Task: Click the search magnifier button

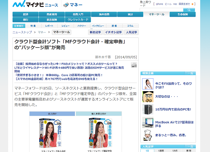Action: click(x=189, y=10)
